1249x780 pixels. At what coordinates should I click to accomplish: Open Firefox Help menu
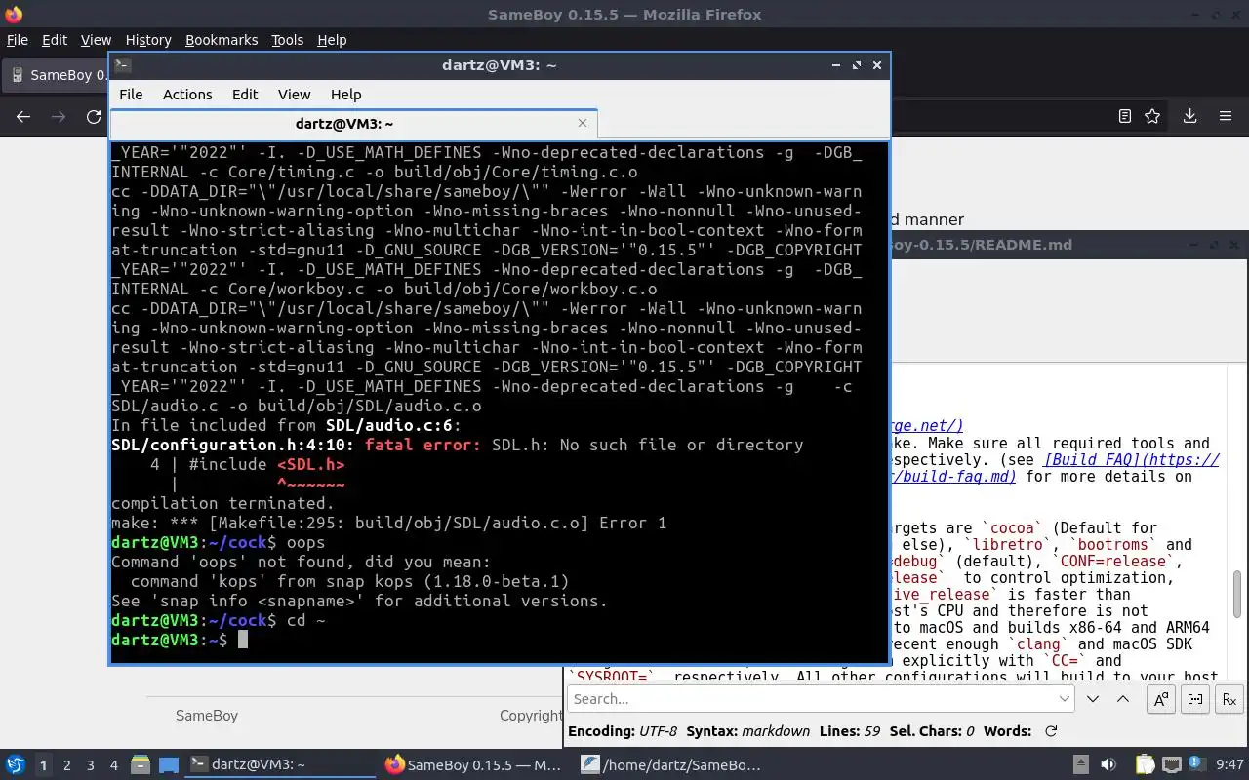point(332,40)
